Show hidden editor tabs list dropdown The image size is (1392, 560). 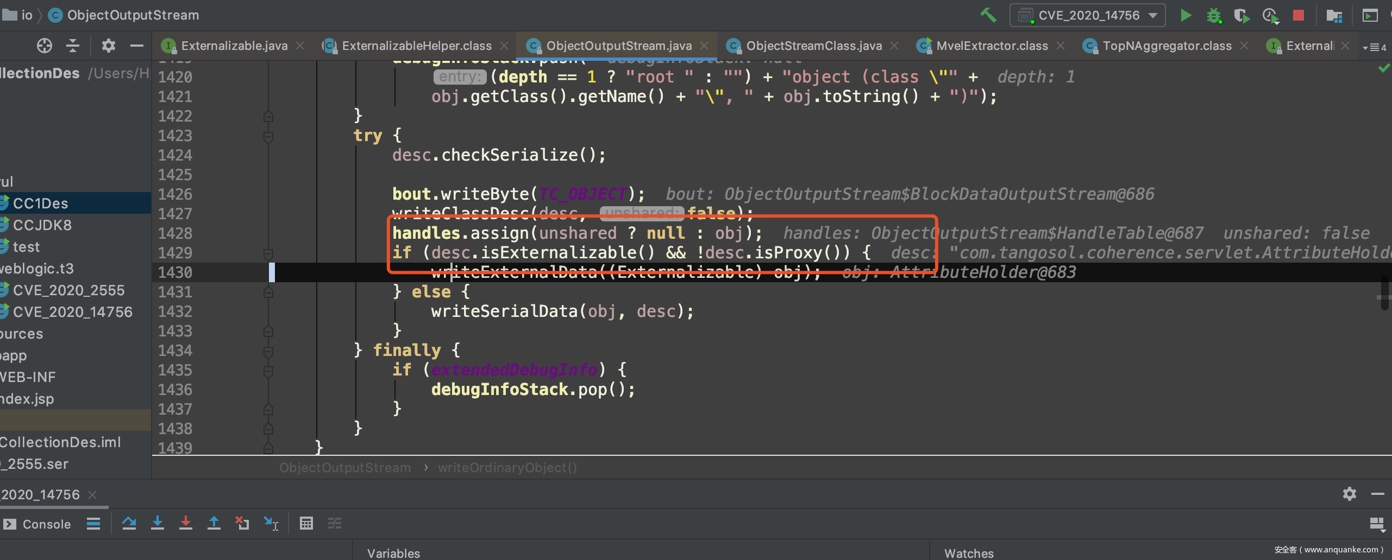click(x=1374, y=47)
